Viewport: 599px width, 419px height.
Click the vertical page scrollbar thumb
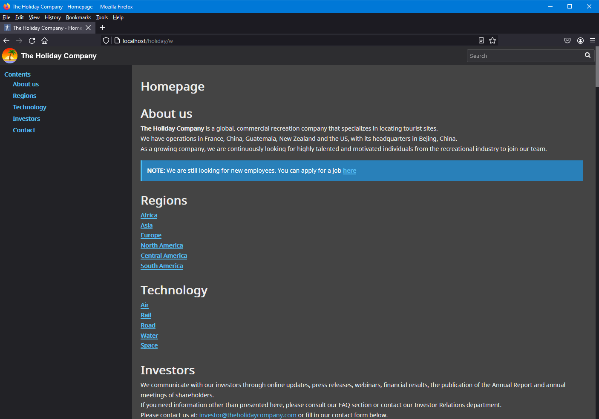coord(597,67)
